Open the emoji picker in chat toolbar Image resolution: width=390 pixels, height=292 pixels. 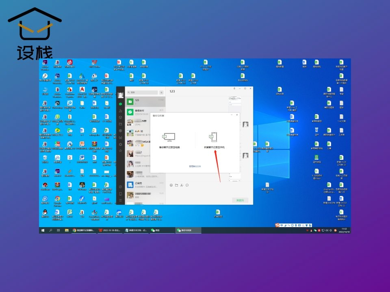pos(171,185)
